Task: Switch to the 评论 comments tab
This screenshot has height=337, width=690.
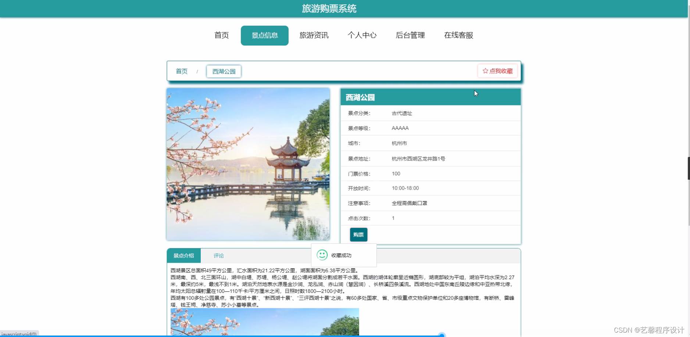Action: (218, 255)
